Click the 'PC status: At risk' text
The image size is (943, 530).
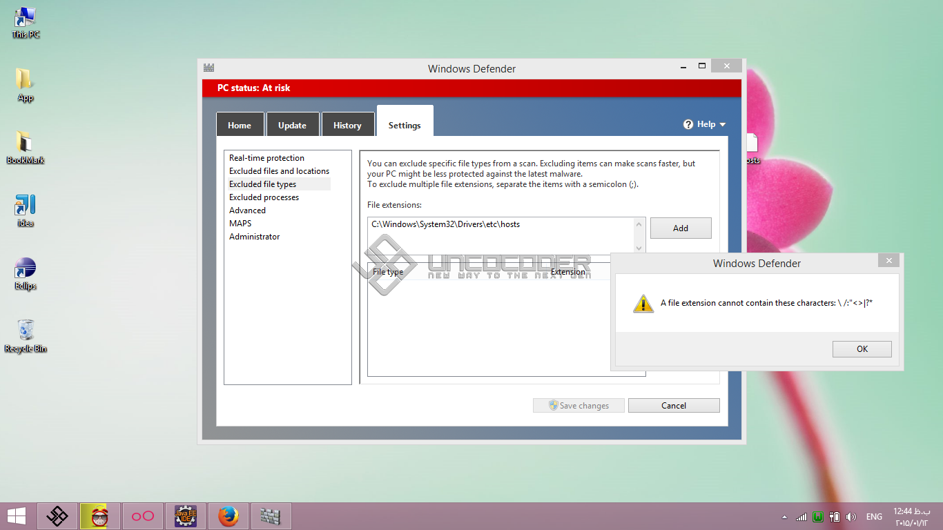(x=254, y=88)
